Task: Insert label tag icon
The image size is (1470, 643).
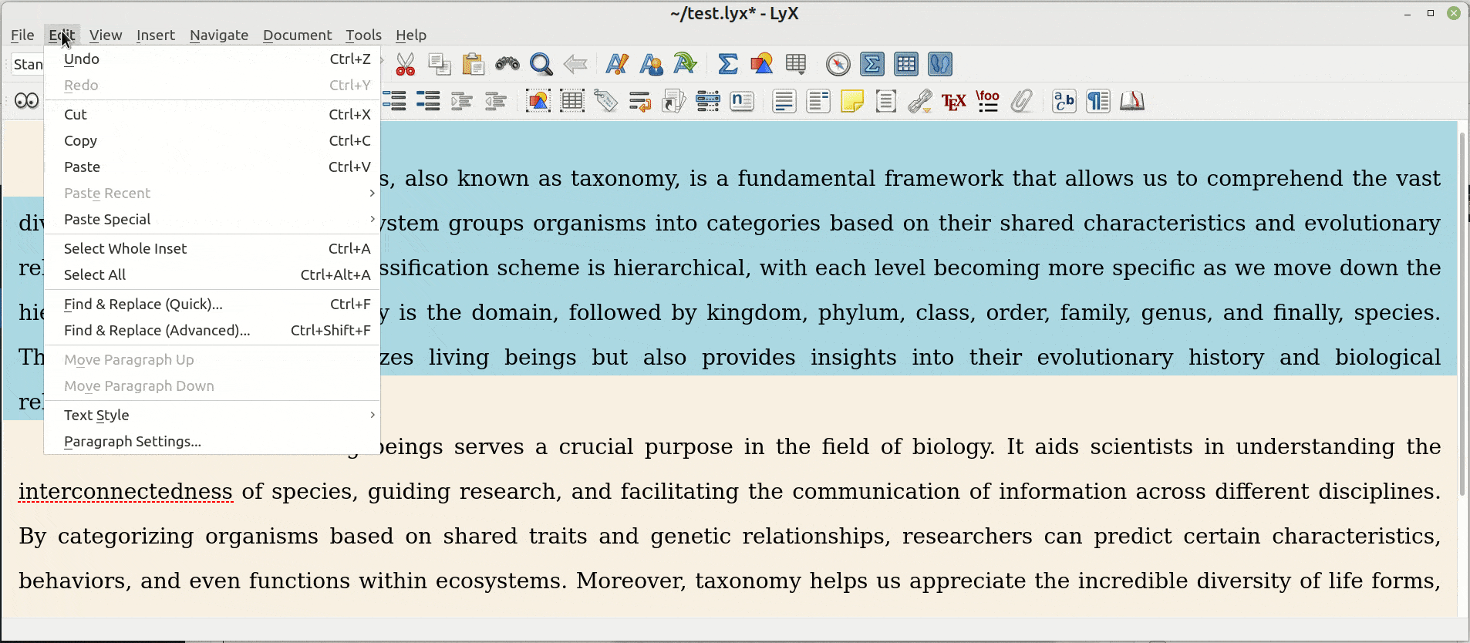Action: (606, 101)
